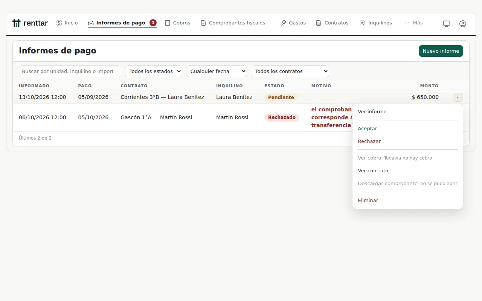482x301 pixels.
Task: Click the Cobros receipt icon
Action: click(x=168, y=23)
